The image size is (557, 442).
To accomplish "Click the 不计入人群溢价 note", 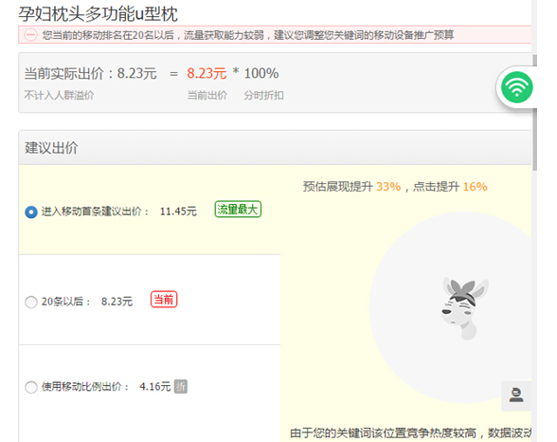I will point(59,95).
